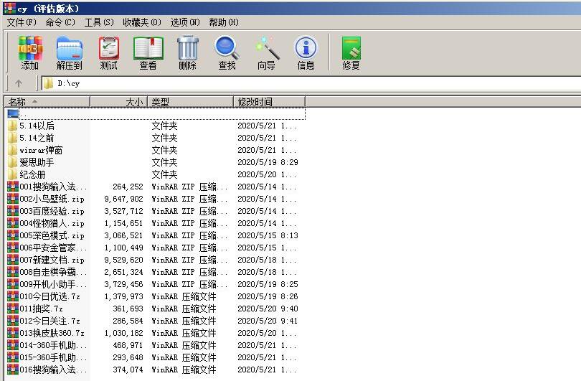Click the size value 1,030,182
Image resolution: width=581 pixels, height=381 pixels.
click(x=123, y=333)
